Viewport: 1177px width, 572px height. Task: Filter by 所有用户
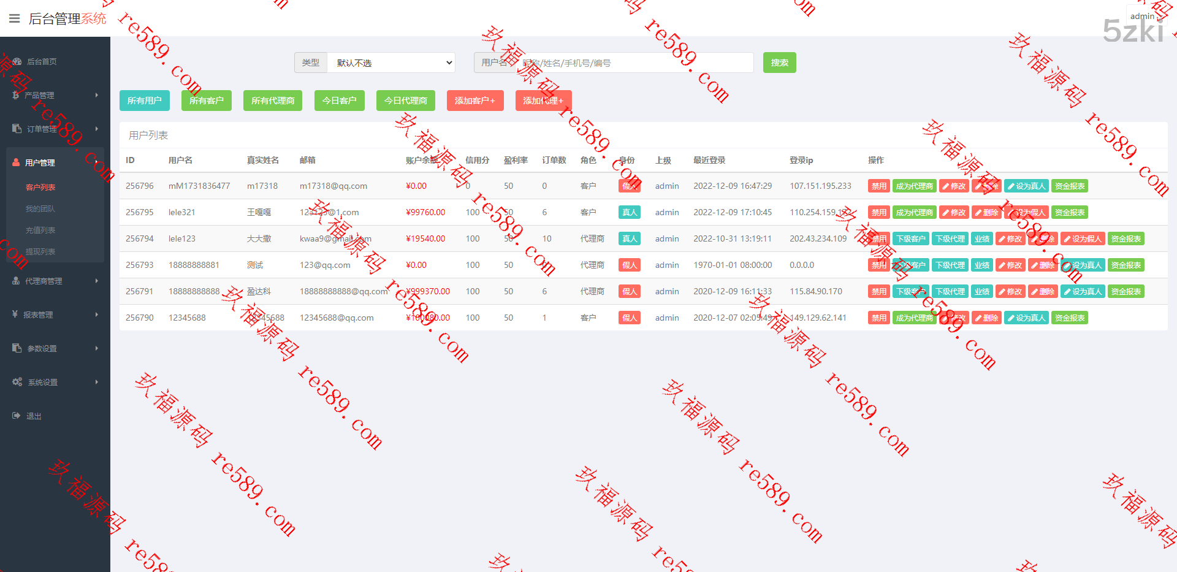[145, 101]
